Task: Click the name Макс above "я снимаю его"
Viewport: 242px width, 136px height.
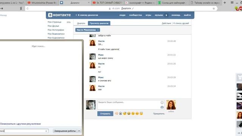Action: click(101, 77)
